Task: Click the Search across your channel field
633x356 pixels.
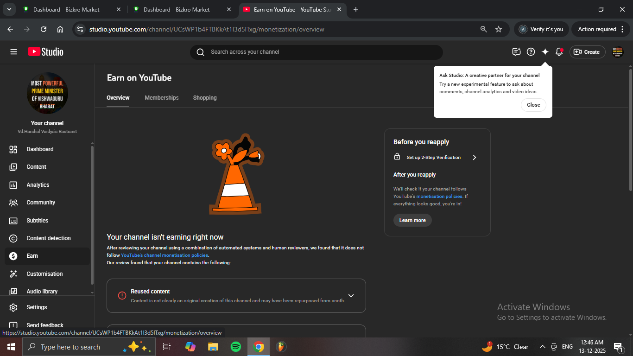Action: (x=320, y=52)
